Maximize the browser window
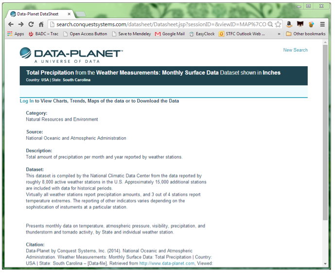This screenshot has height=273, width=335. coord(308,6)
